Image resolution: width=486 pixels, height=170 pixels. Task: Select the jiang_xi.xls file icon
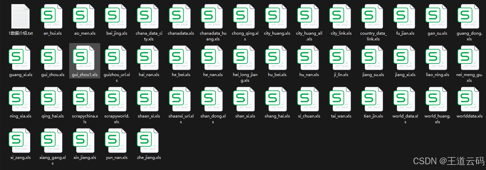pyautogui.click(x=405, y=58)
